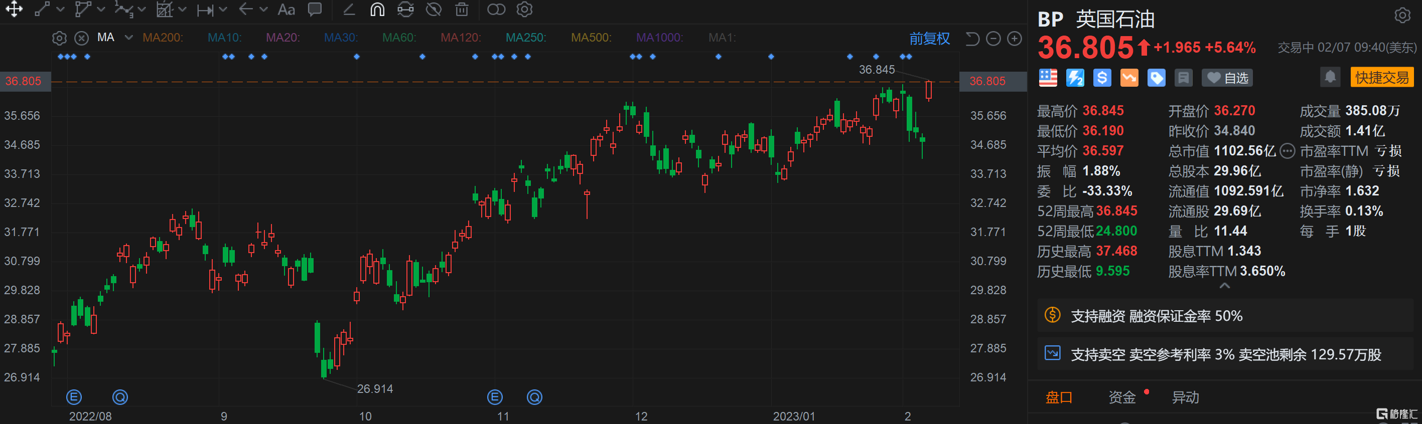Add BP to watchlist via 自选
The image size is (1422, 424).
[x=1227, y=78]
